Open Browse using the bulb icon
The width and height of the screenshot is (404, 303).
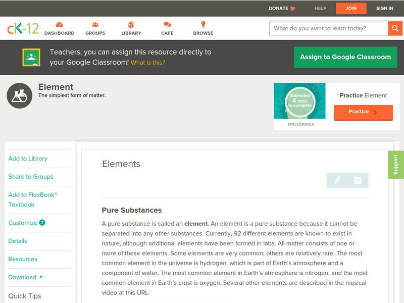pos(203,28)
